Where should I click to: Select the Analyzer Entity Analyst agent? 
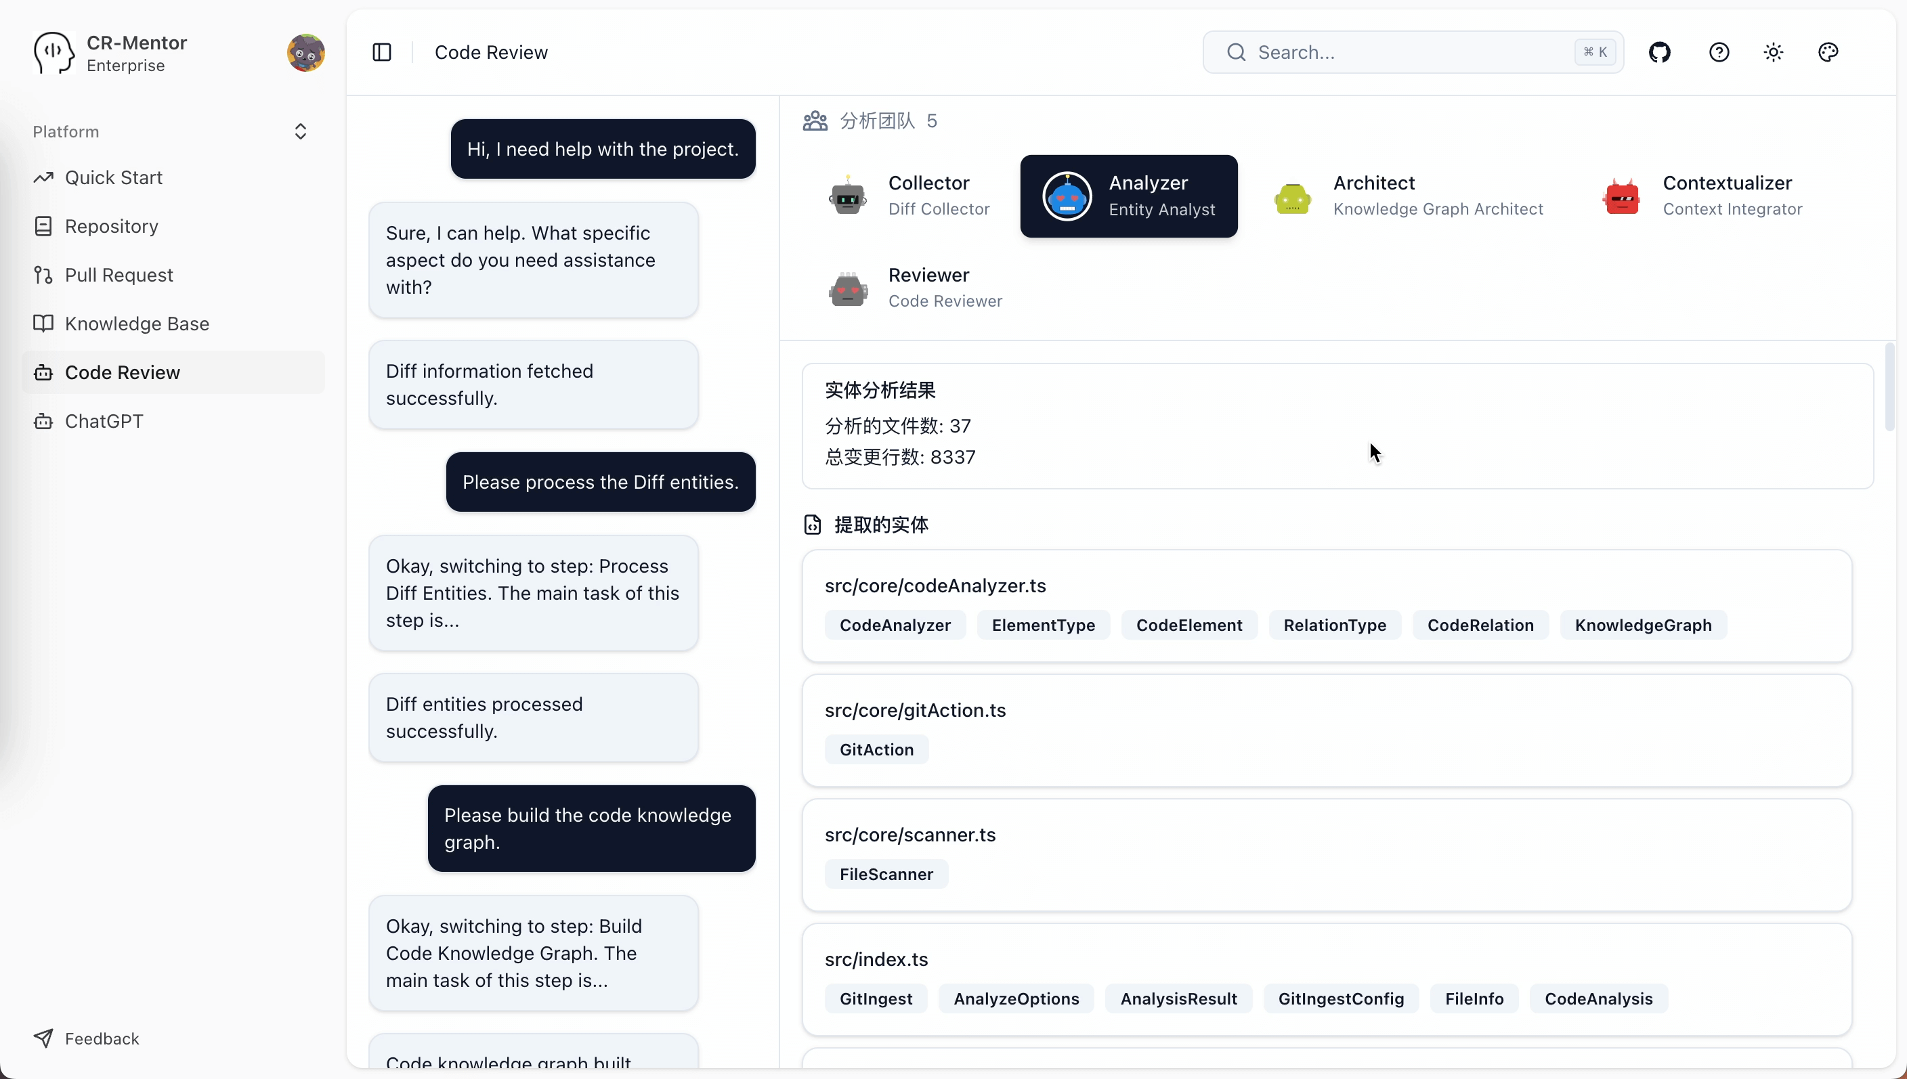click(x=1128, y=196)
